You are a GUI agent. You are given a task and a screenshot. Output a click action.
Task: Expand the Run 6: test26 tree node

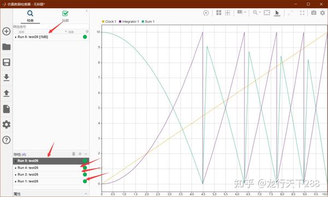tap(16, 37)
